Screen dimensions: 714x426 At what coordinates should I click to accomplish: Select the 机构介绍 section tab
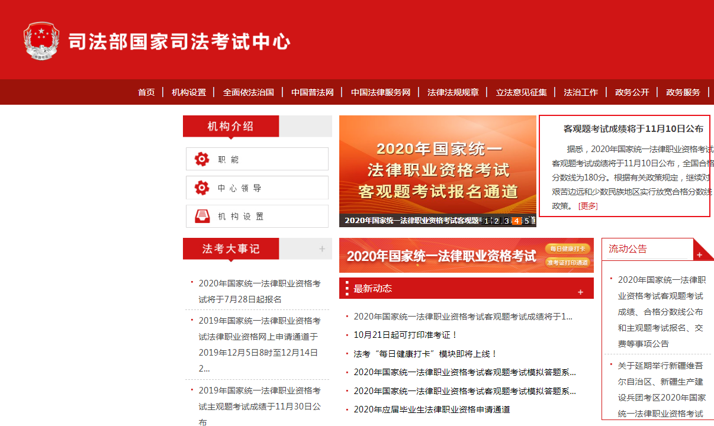tap(230, 126)
